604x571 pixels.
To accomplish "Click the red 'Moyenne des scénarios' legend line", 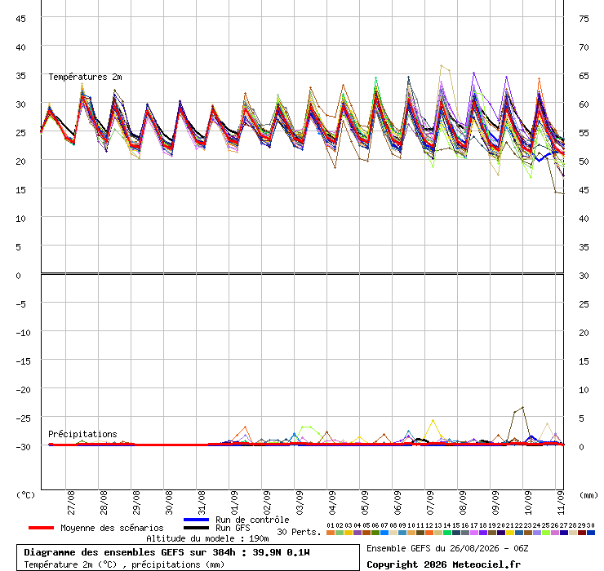I will coord(41,528).
